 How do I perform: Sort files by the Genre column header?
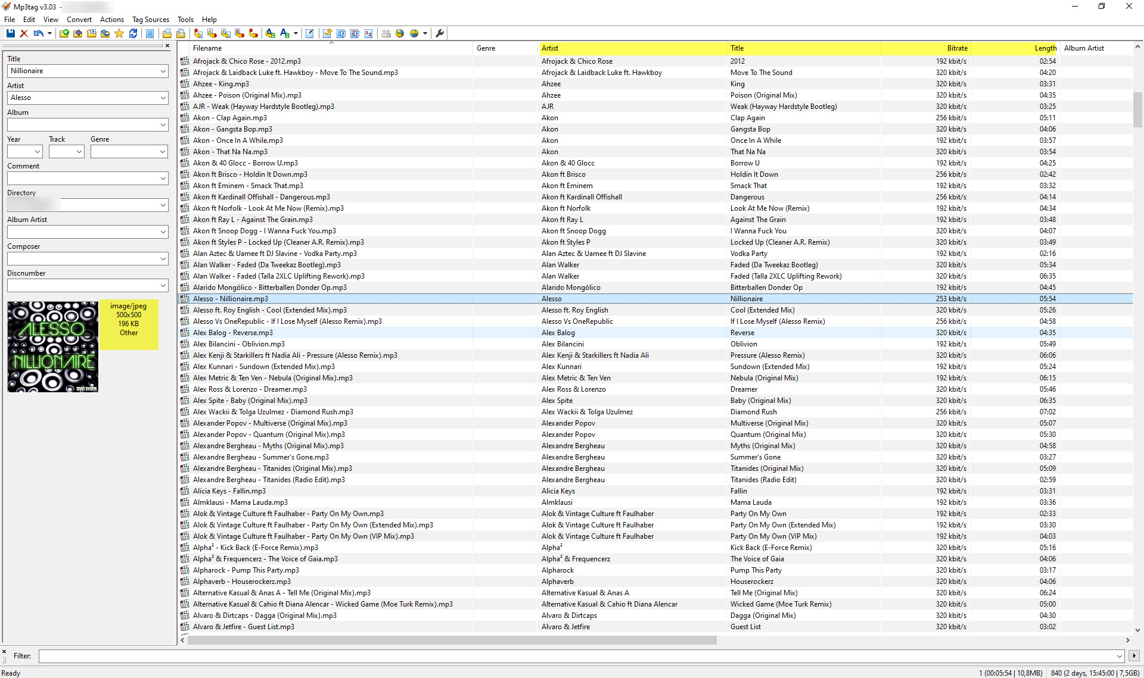pyautogui.click(x=505, y=48)
